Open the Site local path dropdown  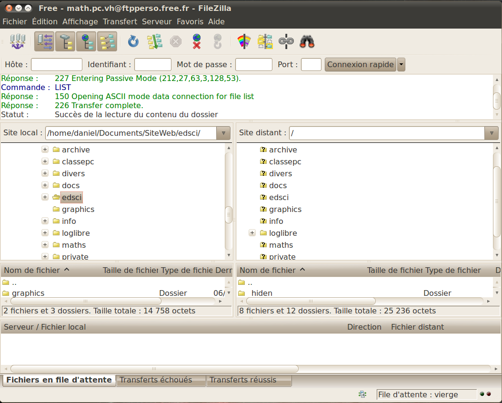coord(223,133)
